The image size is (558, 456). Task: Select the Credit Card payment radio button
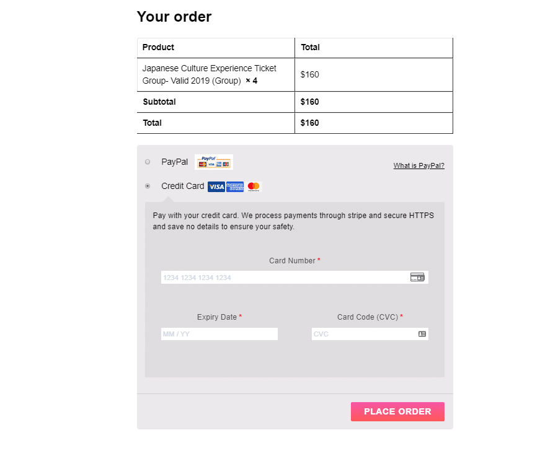[x=148, y=186]
